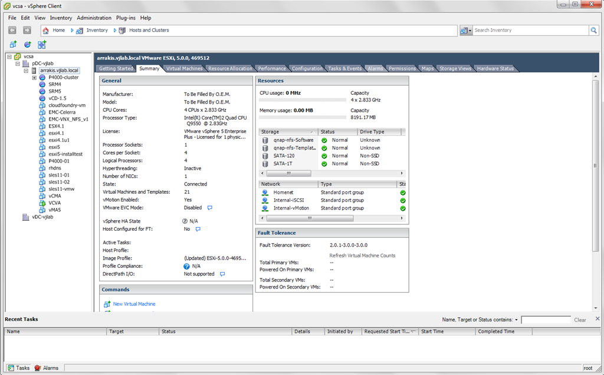Image resolution: width=604 pixels, height=375 pixels.
Task: Select the EMC-Celerra virtual machine
Action: (61, 112)
